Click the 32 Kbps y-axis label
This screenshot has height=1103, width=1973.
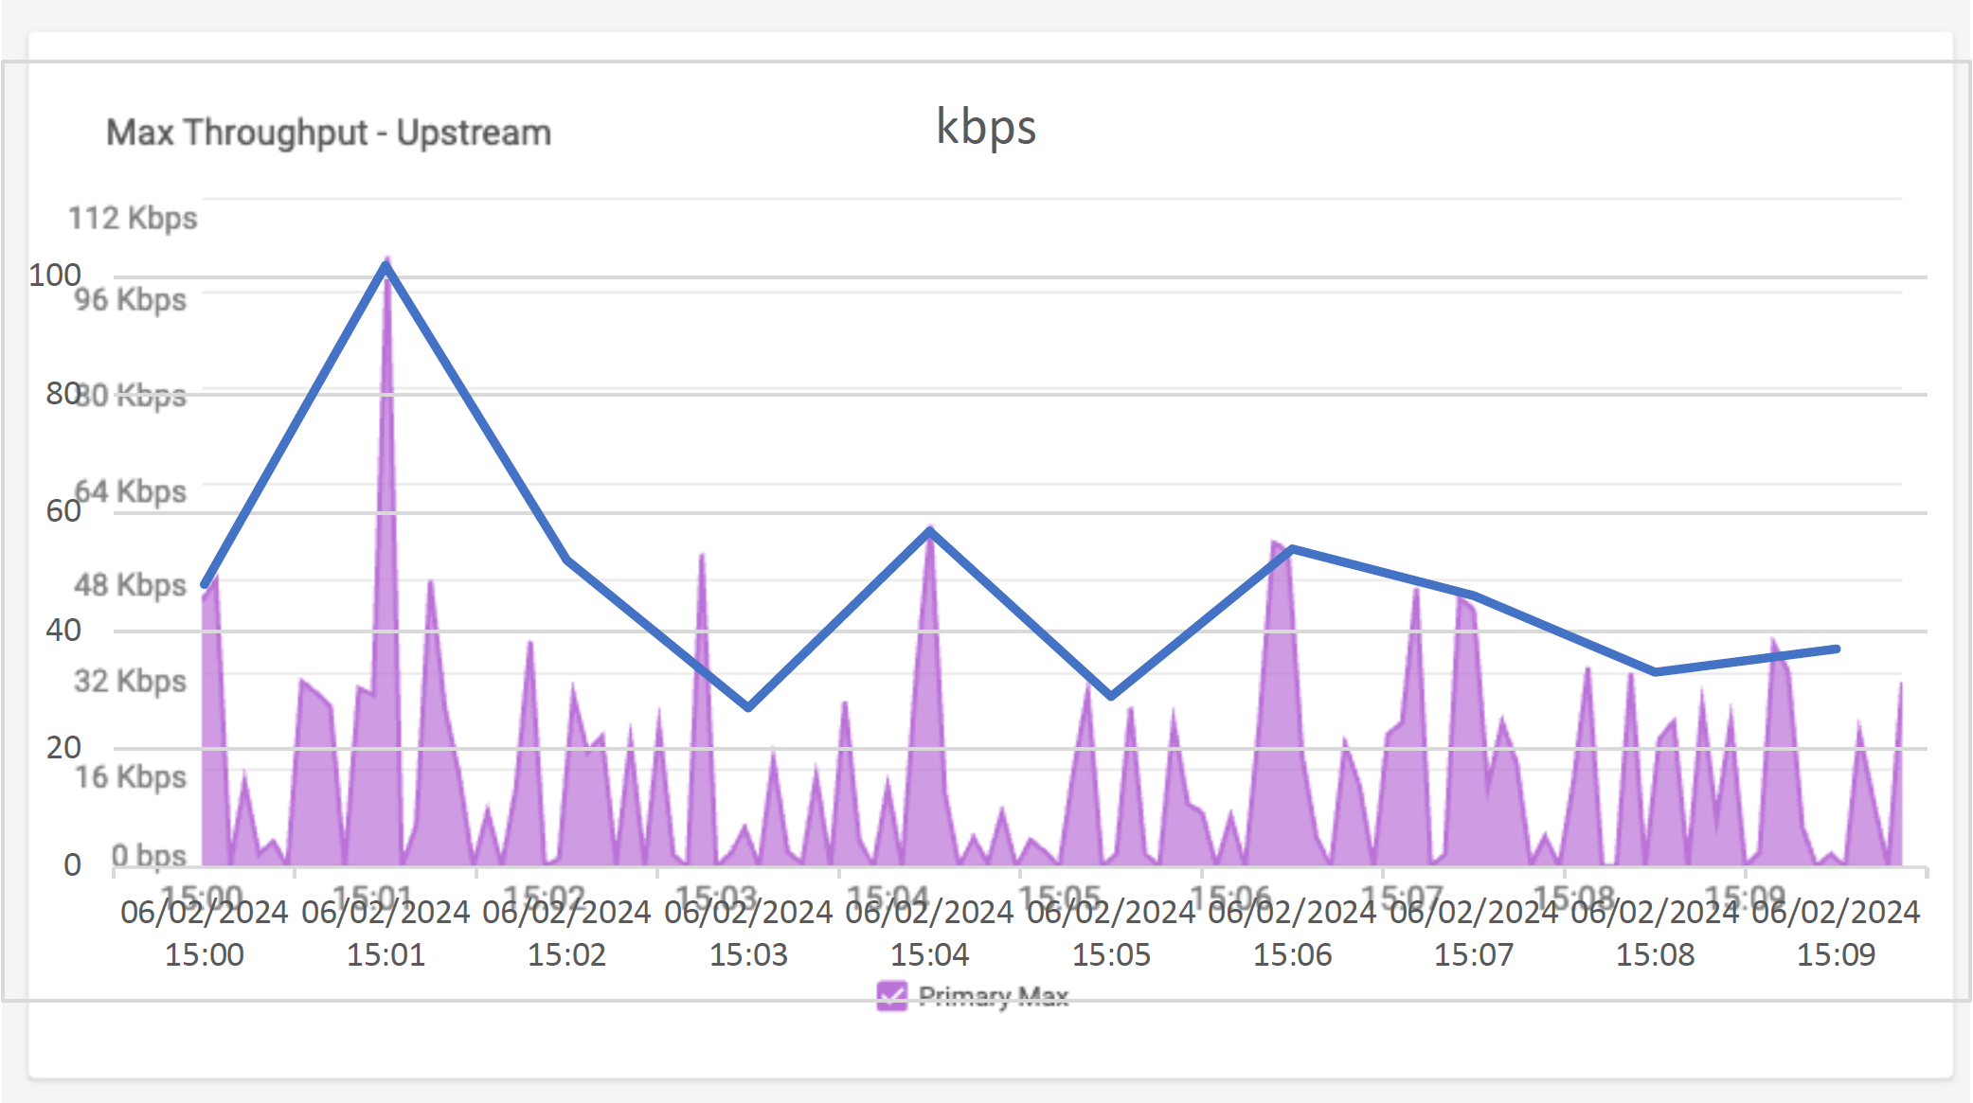tap(130, 681)
